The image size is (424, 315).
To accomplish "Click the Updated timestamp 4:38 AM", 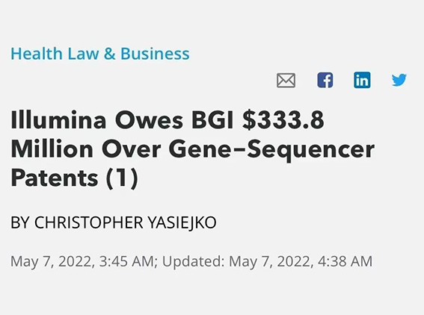I will click(x=345, y=261).
